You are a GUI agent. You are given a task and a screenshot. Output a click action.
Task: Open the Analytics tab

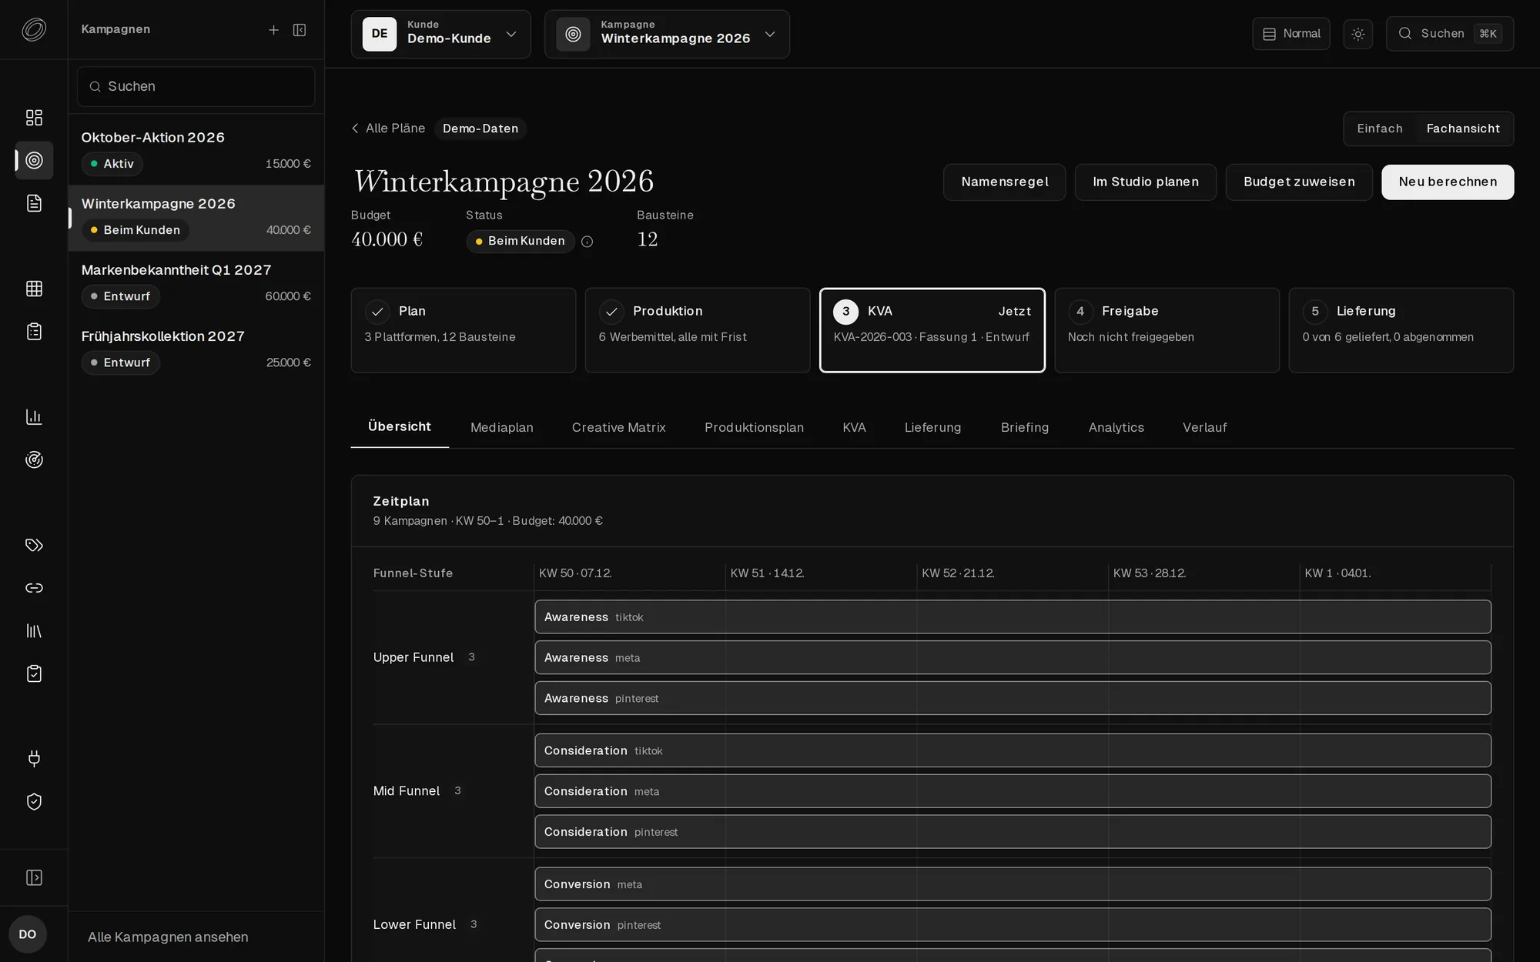point(1116,428)
